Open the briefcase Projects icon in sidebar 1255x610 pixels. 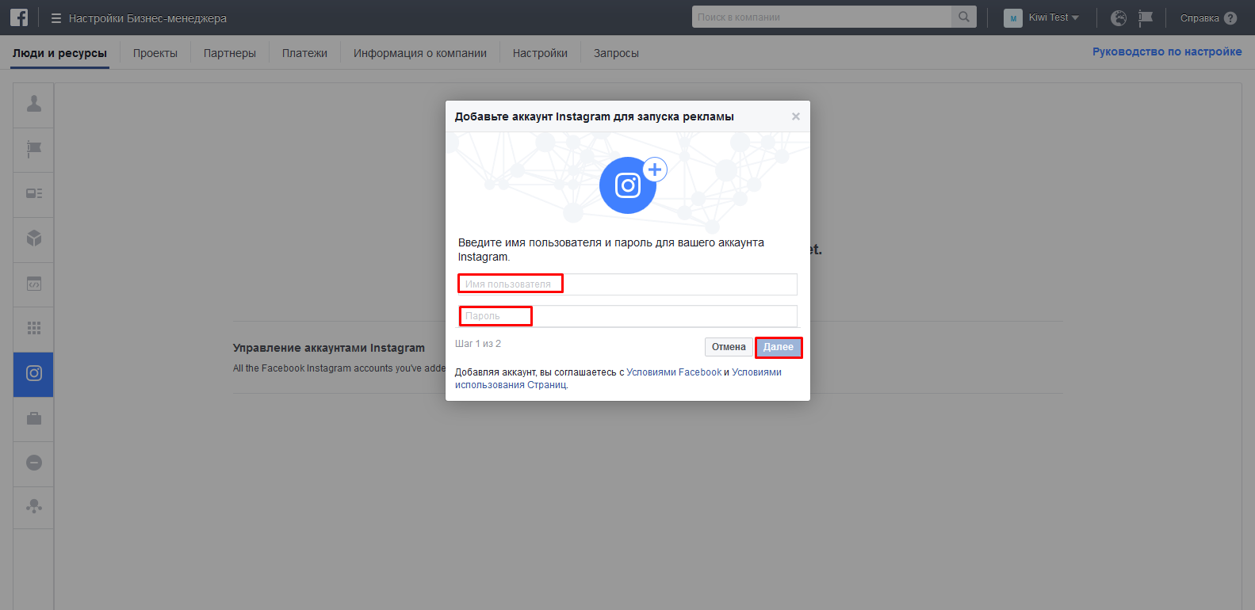click(x=34, y=418)
